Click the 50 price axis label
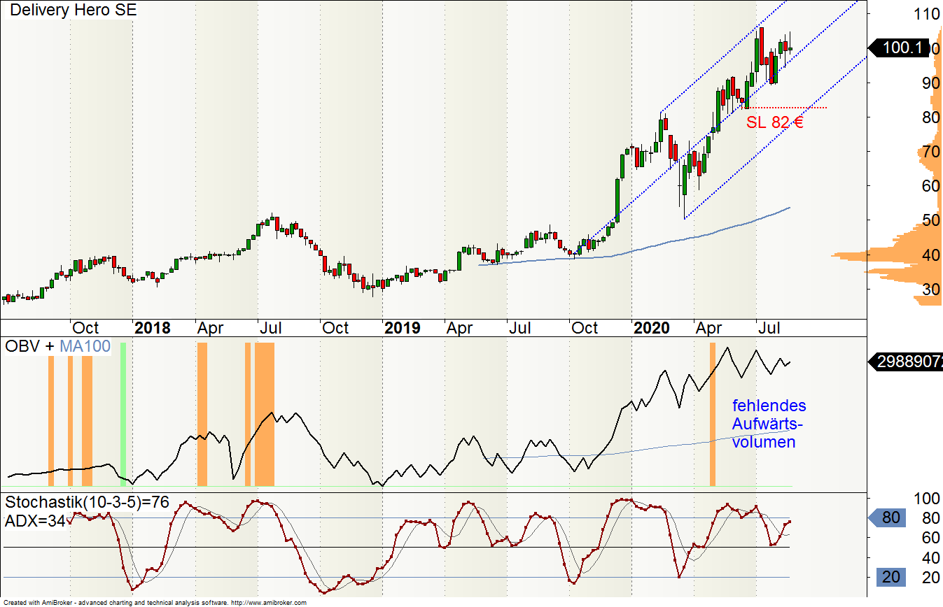Image resolution: width=943 pixels, height=607 pixels. click(x=930, y=220)
